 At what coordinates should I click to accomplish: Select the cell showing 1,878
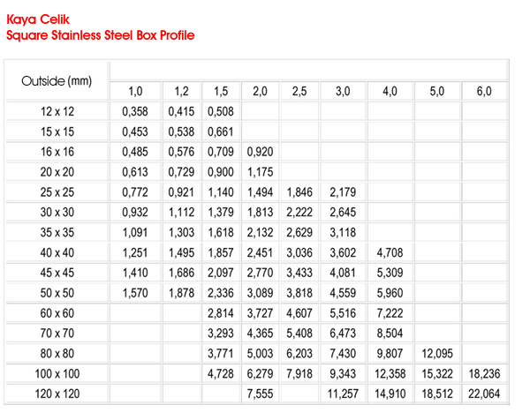tap(181, 292)
